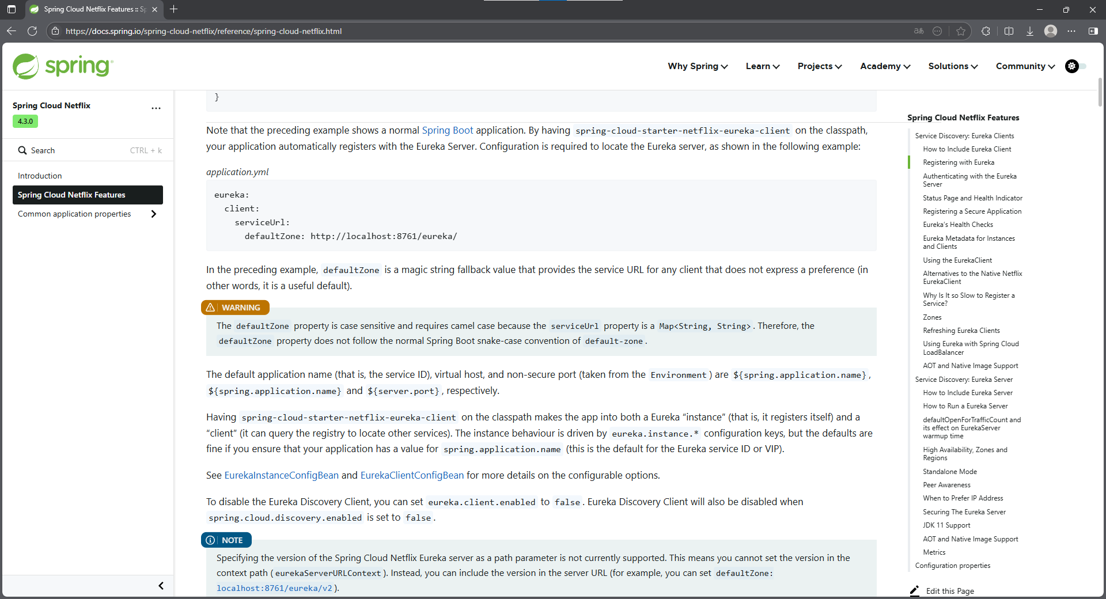Open Common application properties page
The image size is (1106, 599).
coord(74,214)
